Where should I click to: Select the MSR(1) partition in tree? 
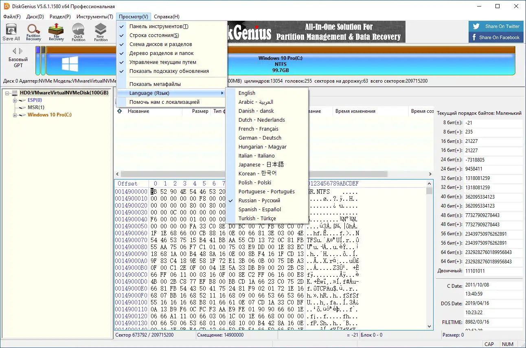[x=36, y=107]
